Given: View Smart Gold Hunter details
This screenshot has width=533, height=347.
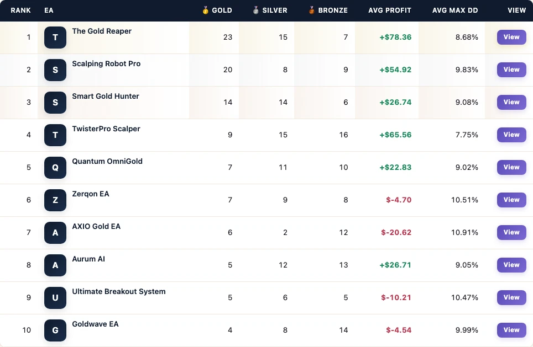Looking at the screenshot, I should (x=511, y=102).
